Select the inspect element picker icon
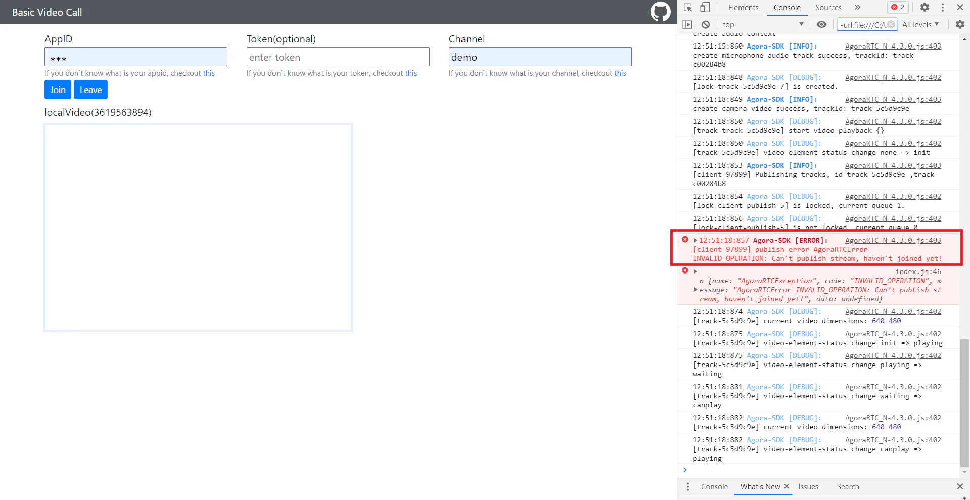970x500 pixels. [688, 8]
